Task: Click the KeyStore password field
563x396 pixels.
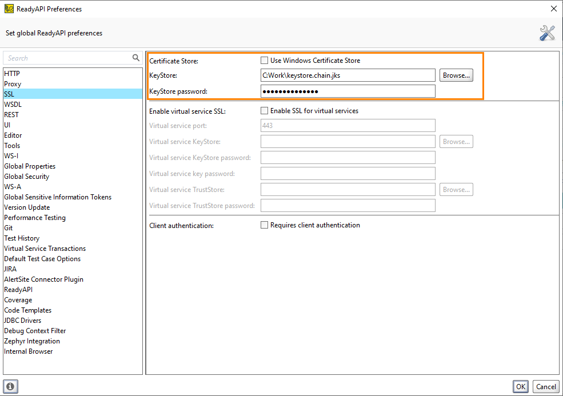Action: pyautogui.click(x=348, y=91)
